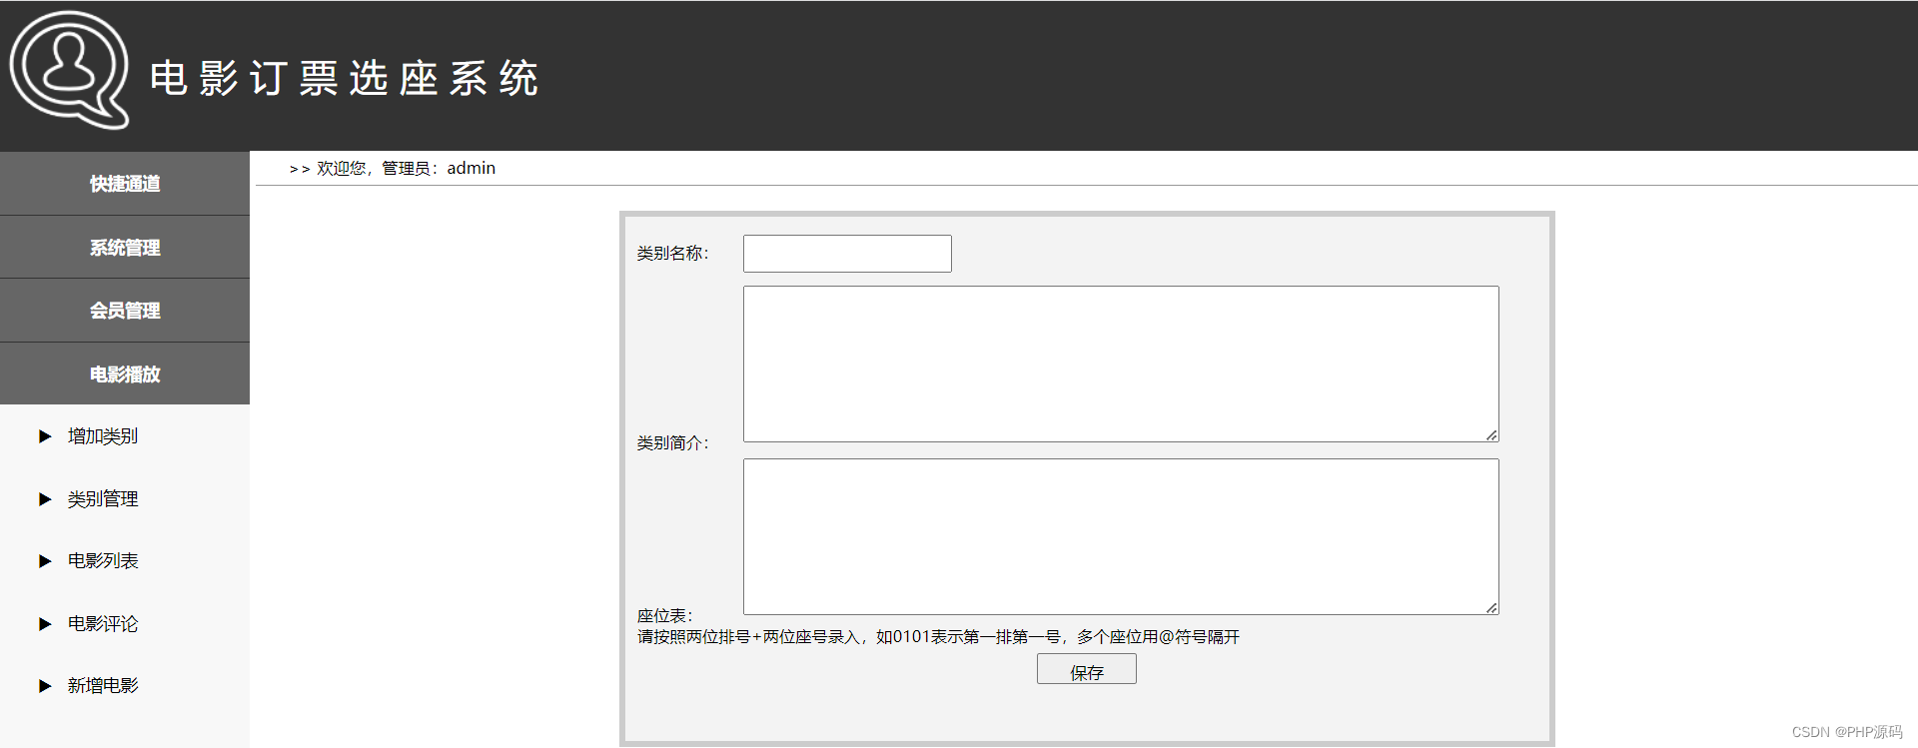Image resolution: width=1918 pixels, height=748 pixels.
Task: Click the 类别简介 label
Action: pyautogui.click(x=673, y=443)
